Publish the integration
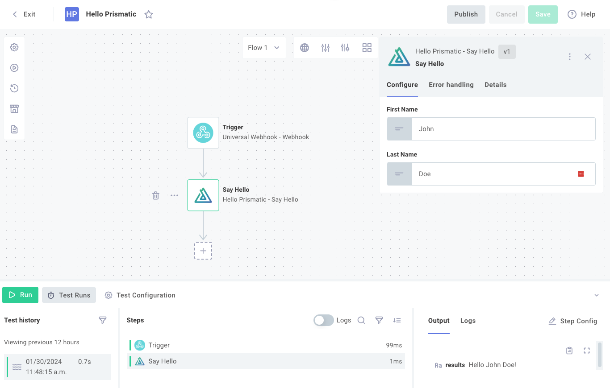Screen dimensions: 610x388 point(466,14)
